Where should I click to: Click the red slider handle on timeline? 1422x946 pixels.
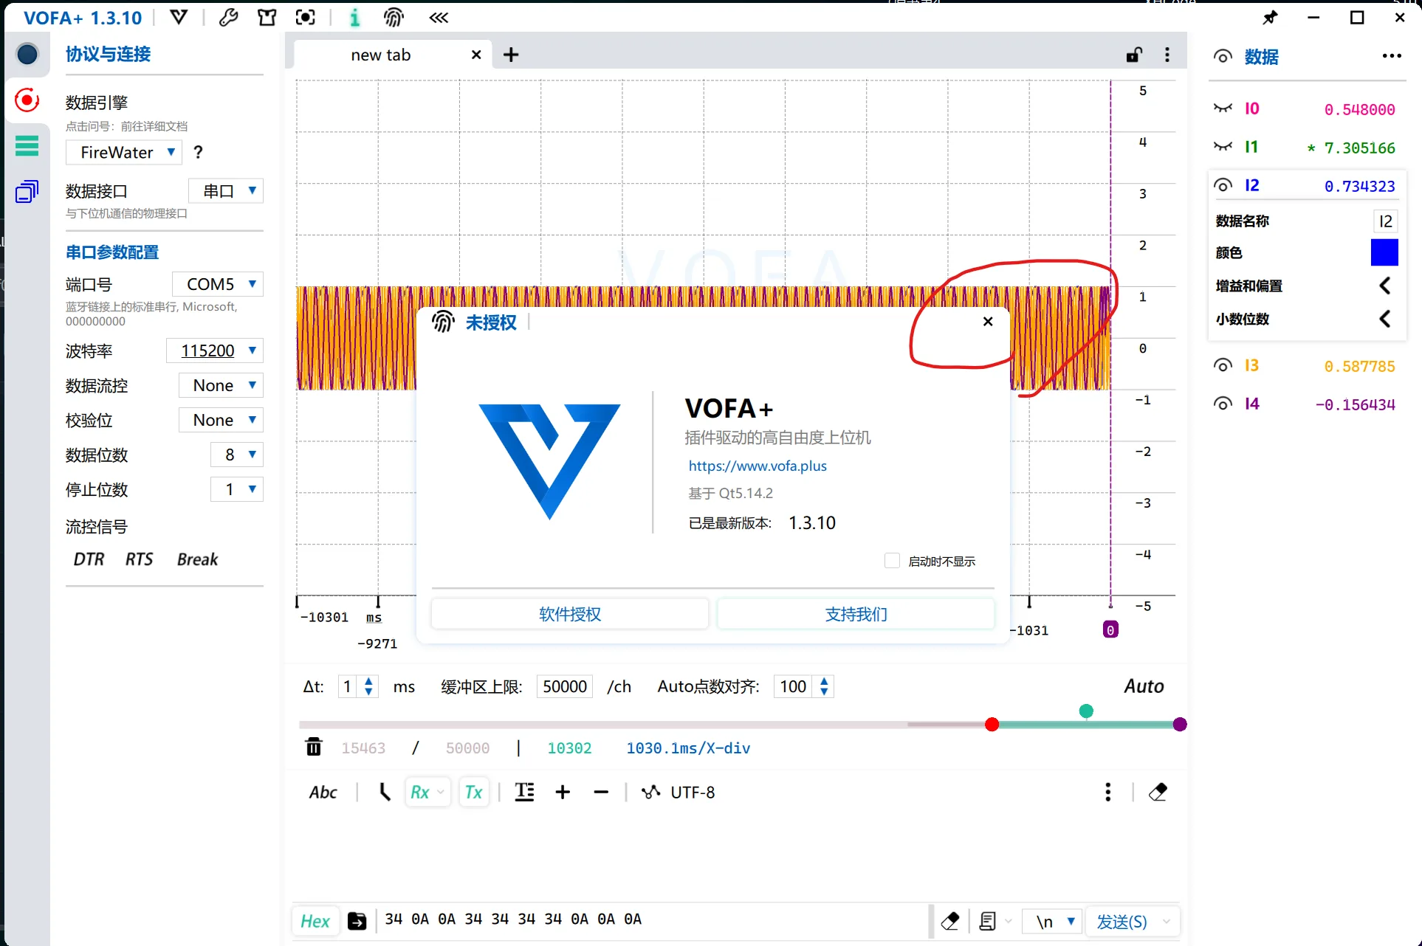pyautogui.click(x=992, y=724)
